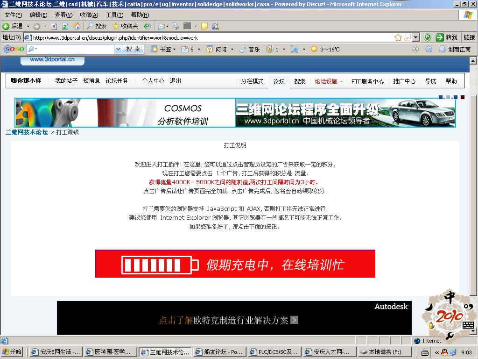
Task: Click the SOSO toolbar plus icon
Action: [415, 49]
